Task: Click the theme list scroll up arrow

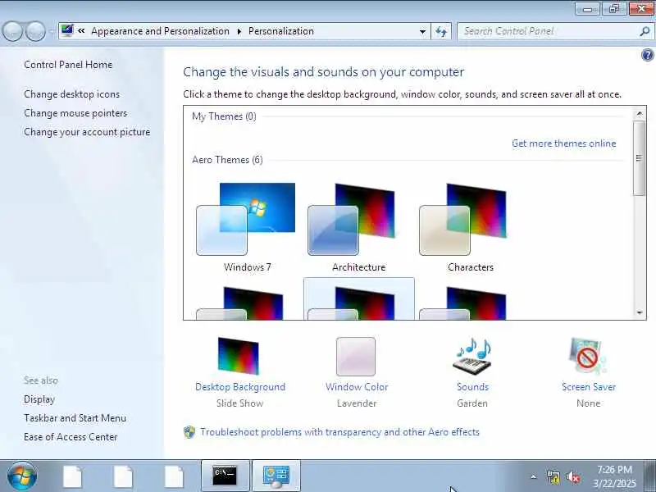Action: click(x=640, y=114)
